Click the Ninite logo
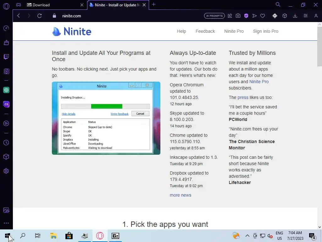This screenshot has height=242, width=322. click(72, 32)
